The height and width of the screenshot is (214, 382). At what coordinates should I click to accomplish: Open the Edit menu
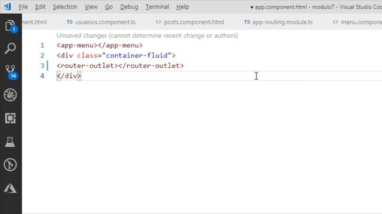click(x=40, y=7)
